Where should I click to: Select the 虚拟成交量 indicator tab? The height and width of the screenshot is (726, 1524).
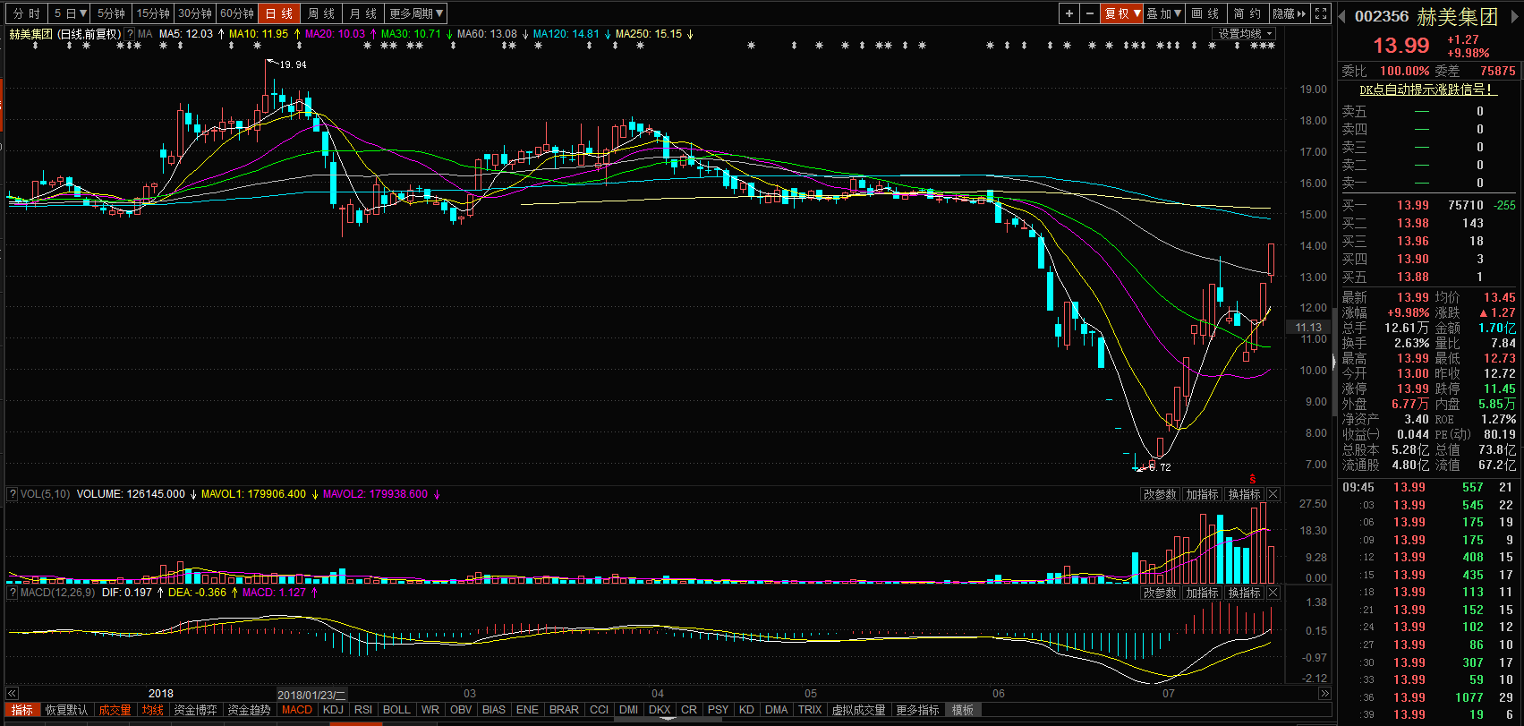coord(858,710)
